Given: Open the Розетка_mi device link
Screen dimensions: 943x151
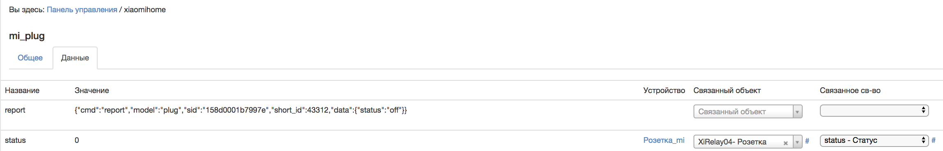Looking at the screenshot, I should tap(664, 140).
